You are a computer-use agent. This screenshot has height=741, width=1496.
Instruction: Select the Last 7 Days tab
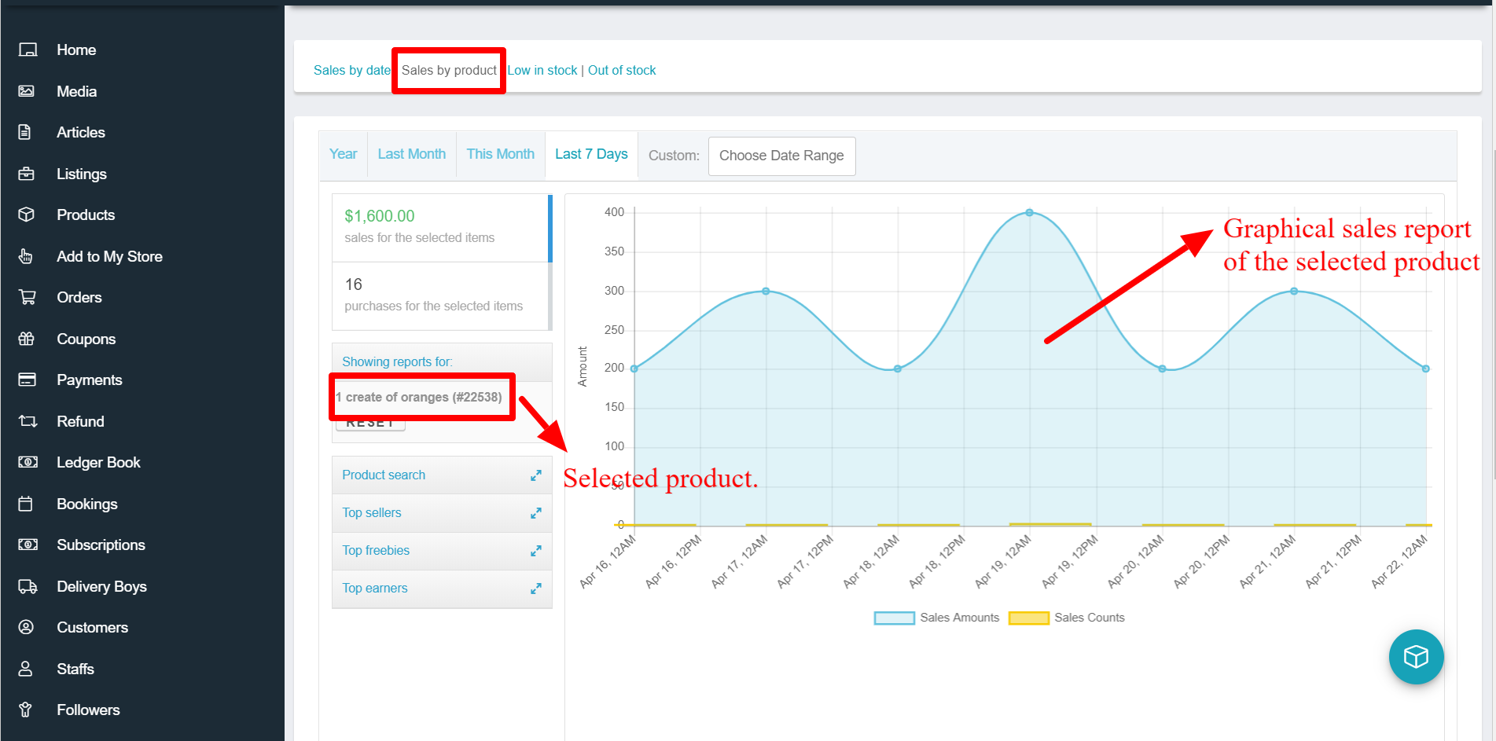[591, 154]
